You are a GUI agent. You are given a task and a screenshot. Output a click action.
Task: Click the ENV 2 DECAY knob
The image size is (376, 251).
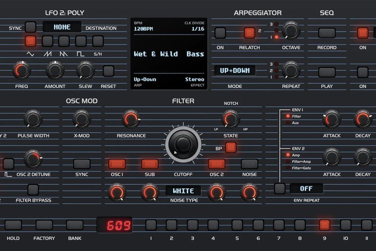pos(363,157)
